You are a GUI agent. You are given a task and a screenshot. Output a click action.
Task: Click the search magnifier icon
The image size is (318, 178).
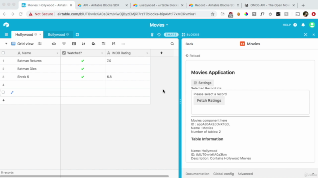click(x=172, y=44)
